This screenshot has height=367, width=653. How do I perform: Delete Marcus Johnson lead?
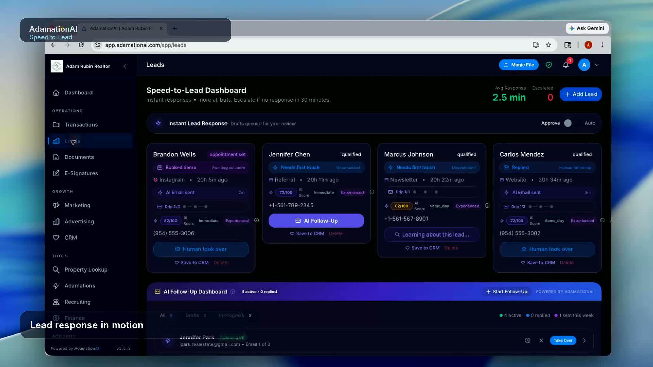[x=451, y=248]
